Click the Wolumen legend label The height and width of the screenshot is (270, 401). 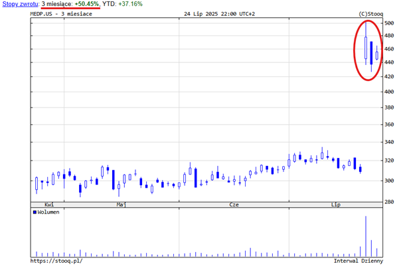[x=48, y=212]
